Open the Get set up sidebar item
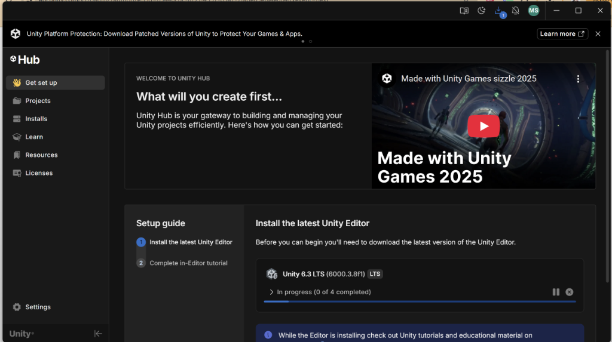 (x=56, y=83)
